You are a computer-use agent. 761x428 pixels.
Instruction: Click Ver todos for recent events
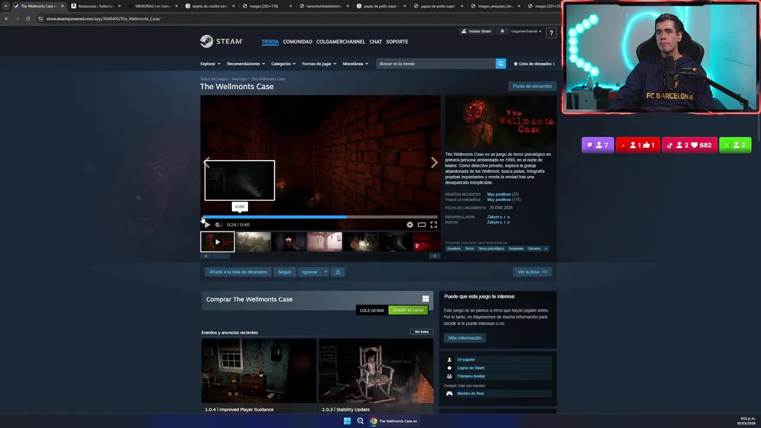422,332
